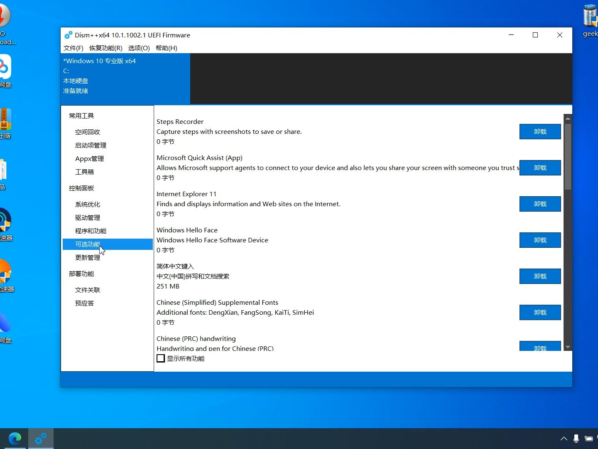The width and height of the screenshot is (598, 449).
Task: Click Chinese (PRC) handwriting entry
Action: coord(196,339)
